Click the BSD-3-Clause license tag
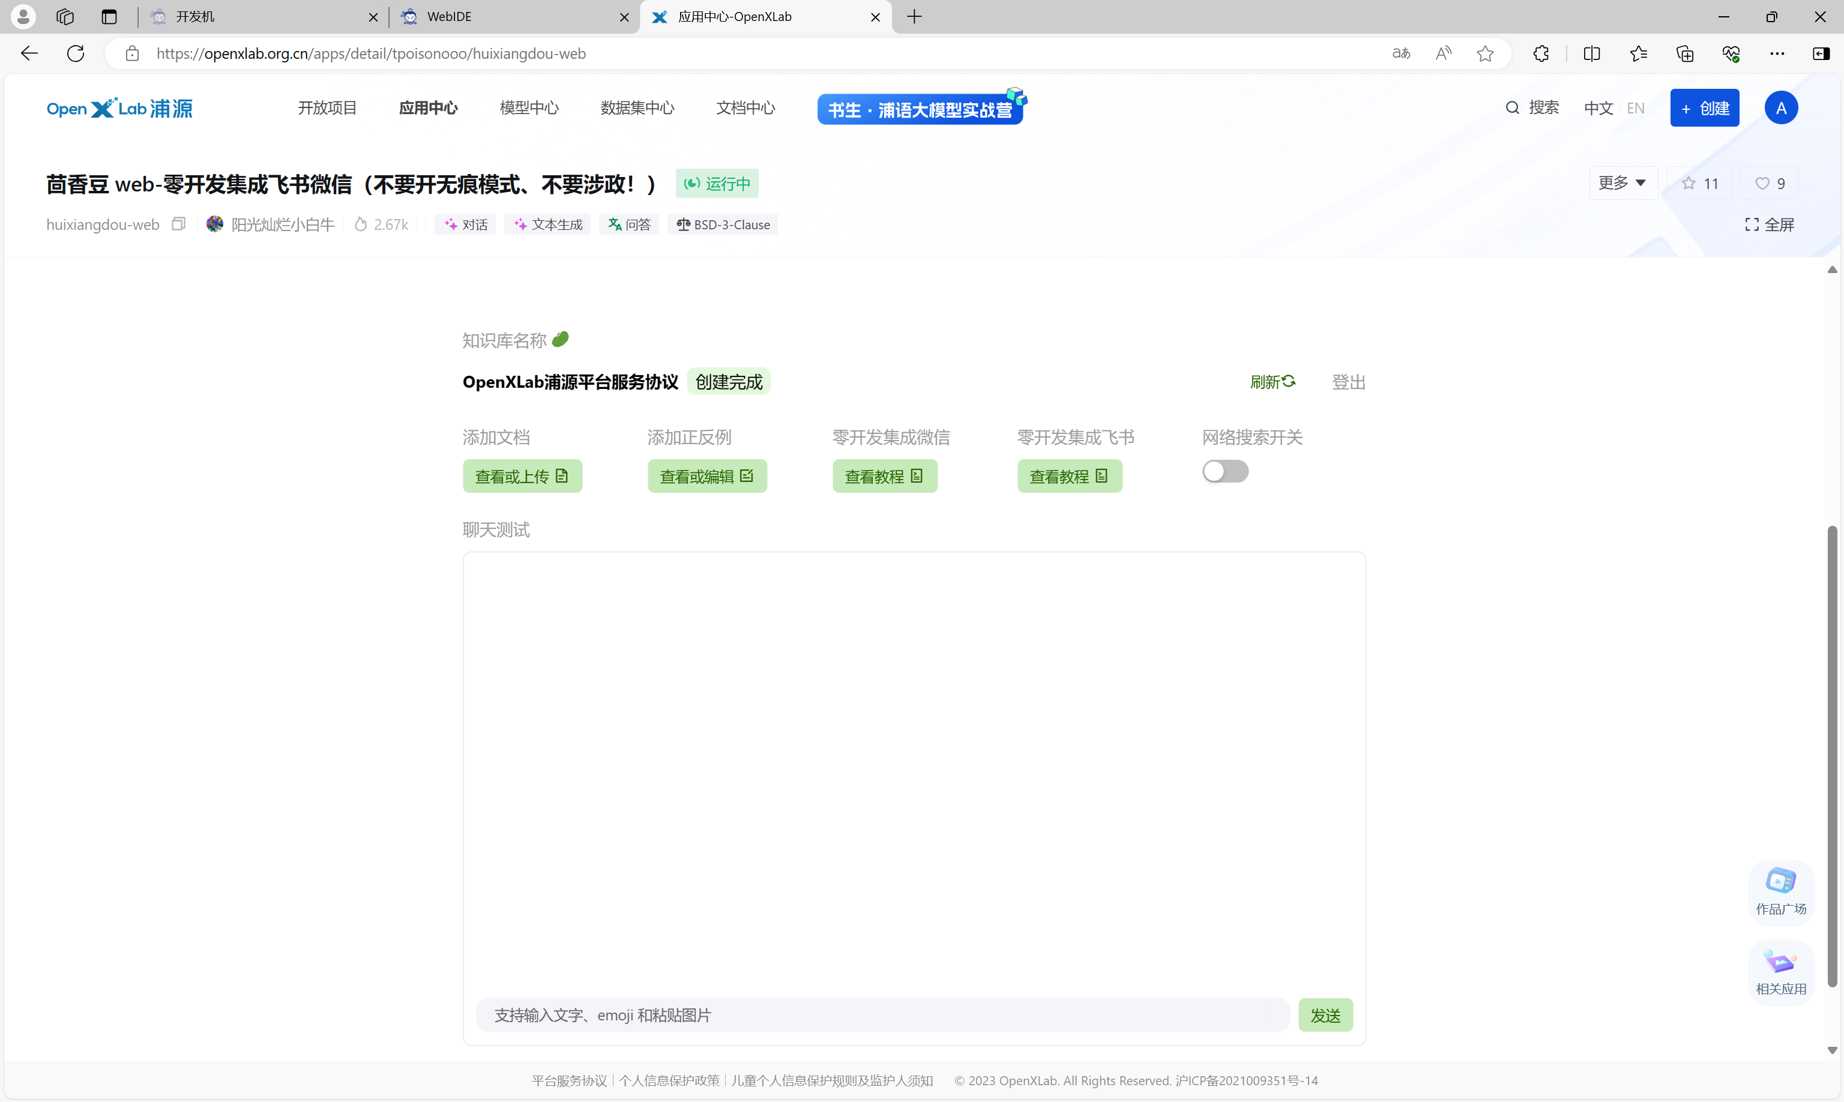The height and width of the screenshot is (1102, 1844). 723,224
